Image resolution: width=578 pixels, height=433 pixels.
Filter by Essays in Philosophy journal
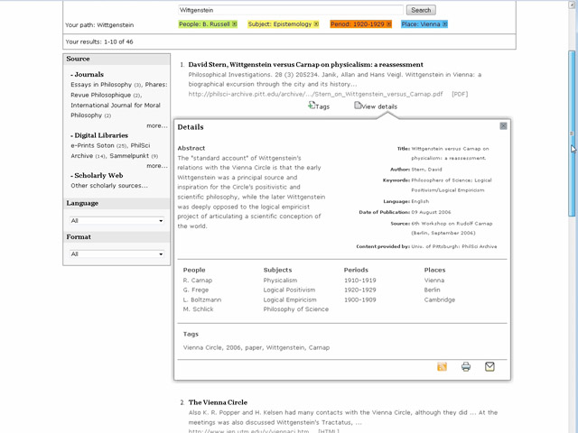[100, 85]
